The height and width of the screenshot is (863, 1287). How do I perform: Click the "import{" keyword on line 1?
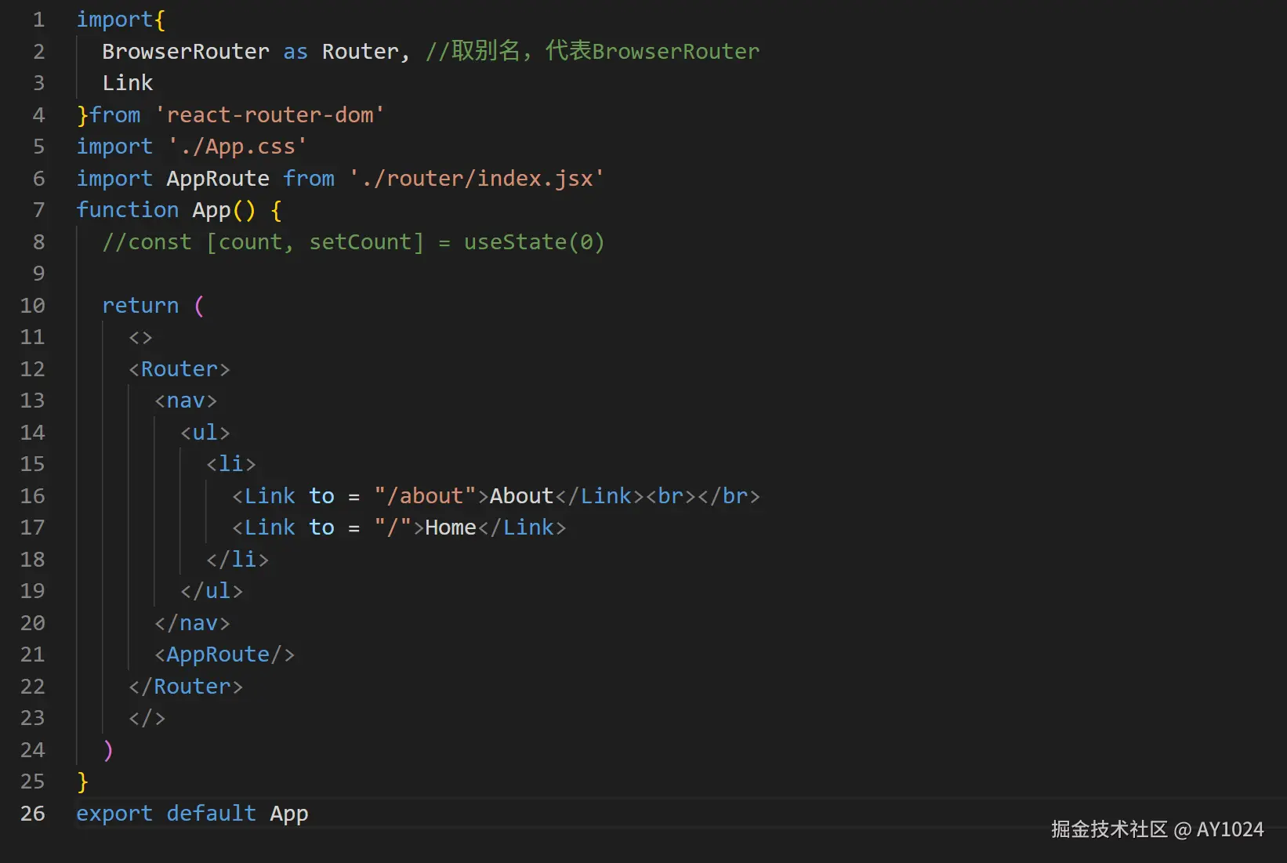(x=121, y=20)
